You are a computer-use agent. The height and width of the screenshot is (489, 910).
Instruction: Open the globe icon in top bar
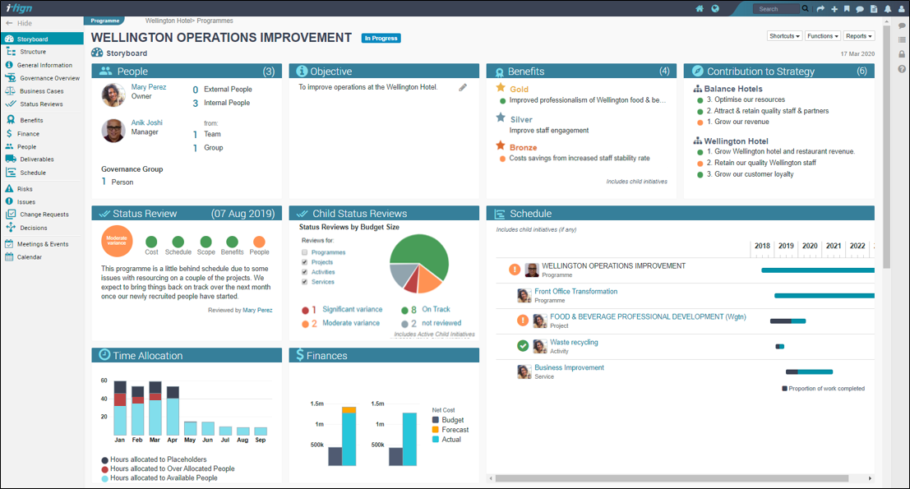coord(715,9)
